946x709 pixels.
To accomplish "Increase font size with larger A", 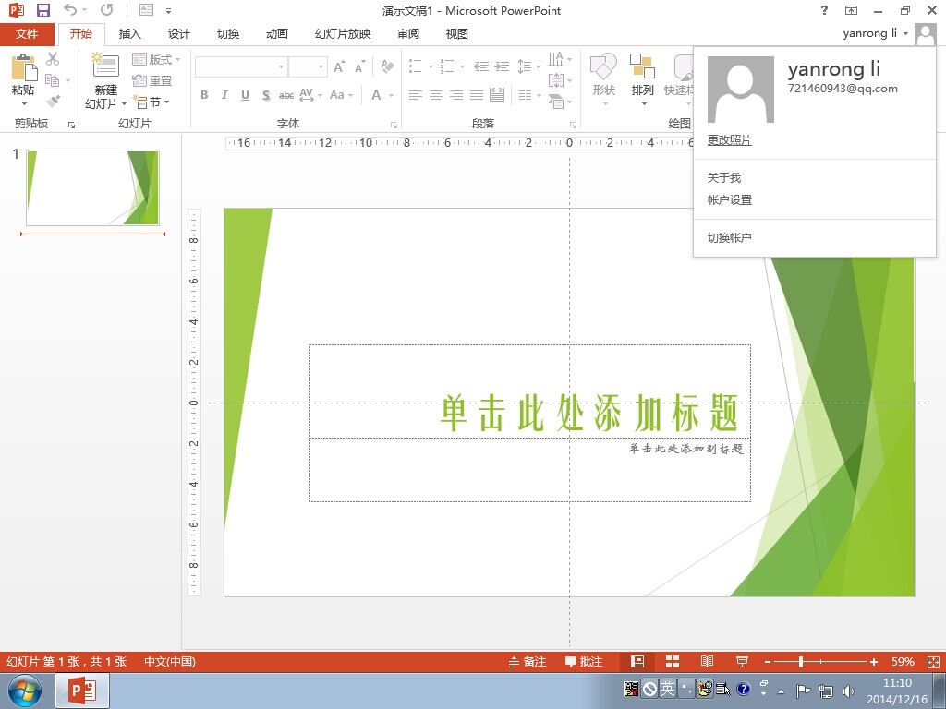I will coord(340,66).
